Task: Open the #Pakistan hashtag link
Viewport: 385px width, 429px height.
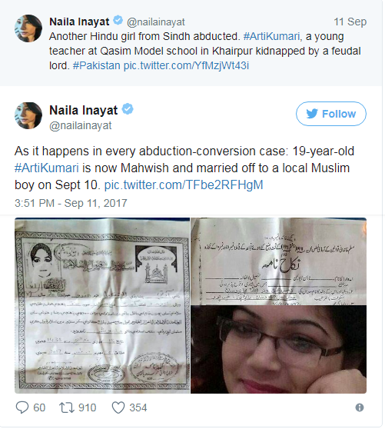Action: coord(96,65)
